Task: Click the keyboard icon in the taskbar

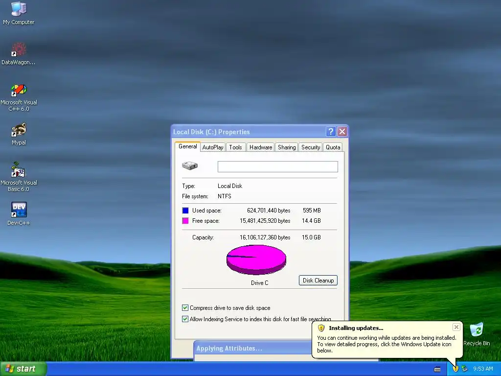Action: tap(437, 369)
